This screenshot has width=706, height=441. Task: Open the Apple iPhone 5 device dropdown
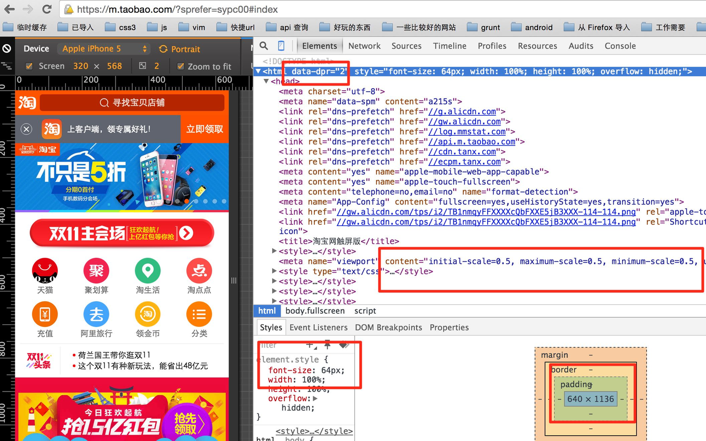tap(103, 49)
